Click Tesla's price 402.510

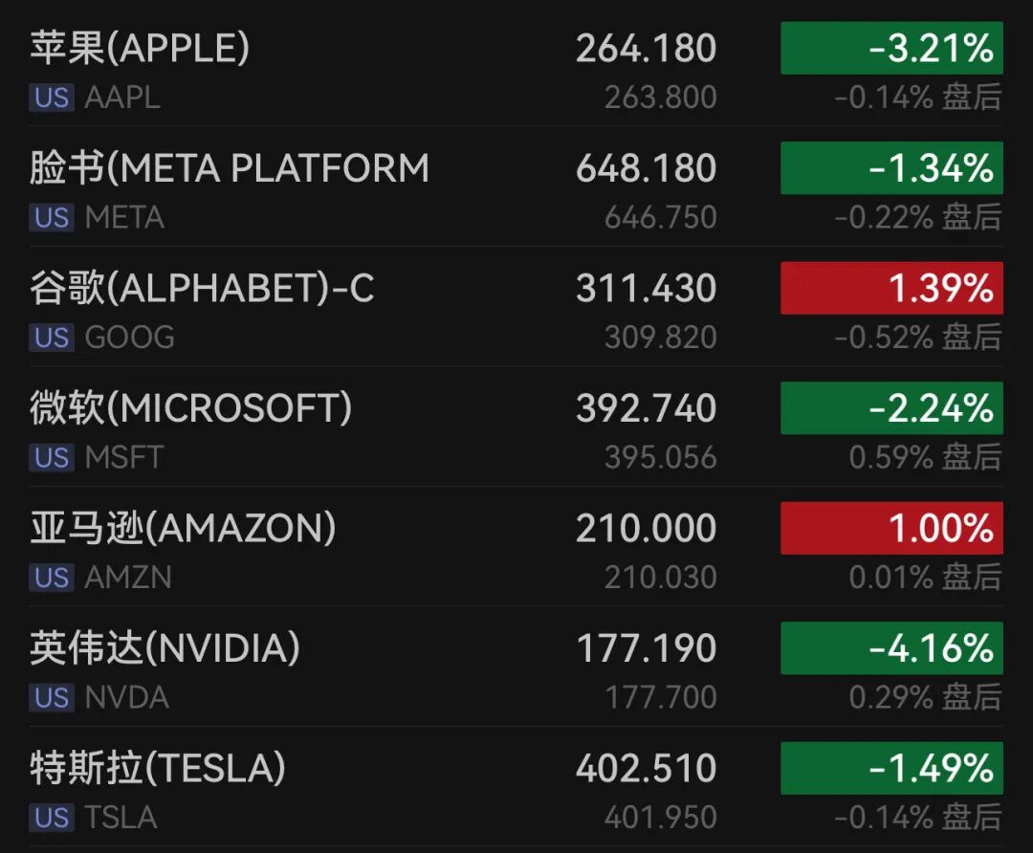[646, 768]
